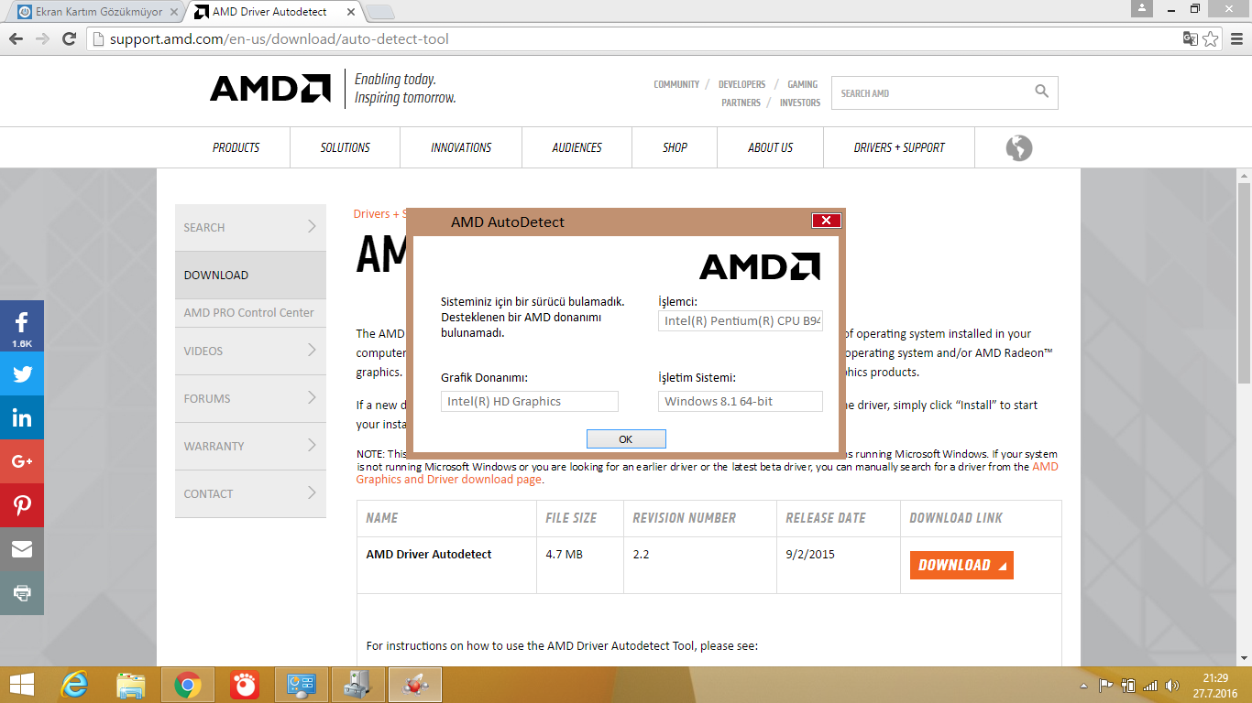Expand the WARRANTY sidebar section
This screenshot has height=703, width=1252.
coord(250,446)
